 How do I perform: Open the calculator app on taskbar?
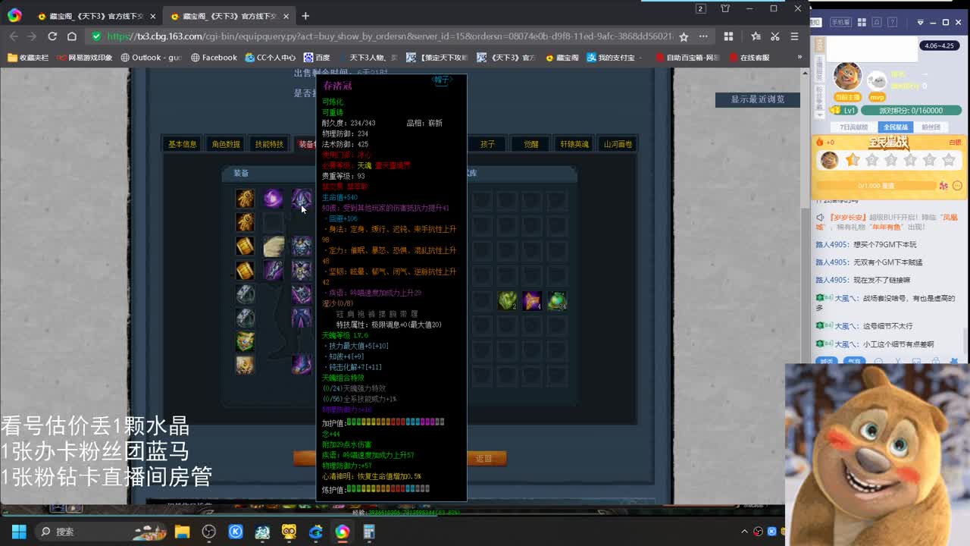(x=369, y=532)
